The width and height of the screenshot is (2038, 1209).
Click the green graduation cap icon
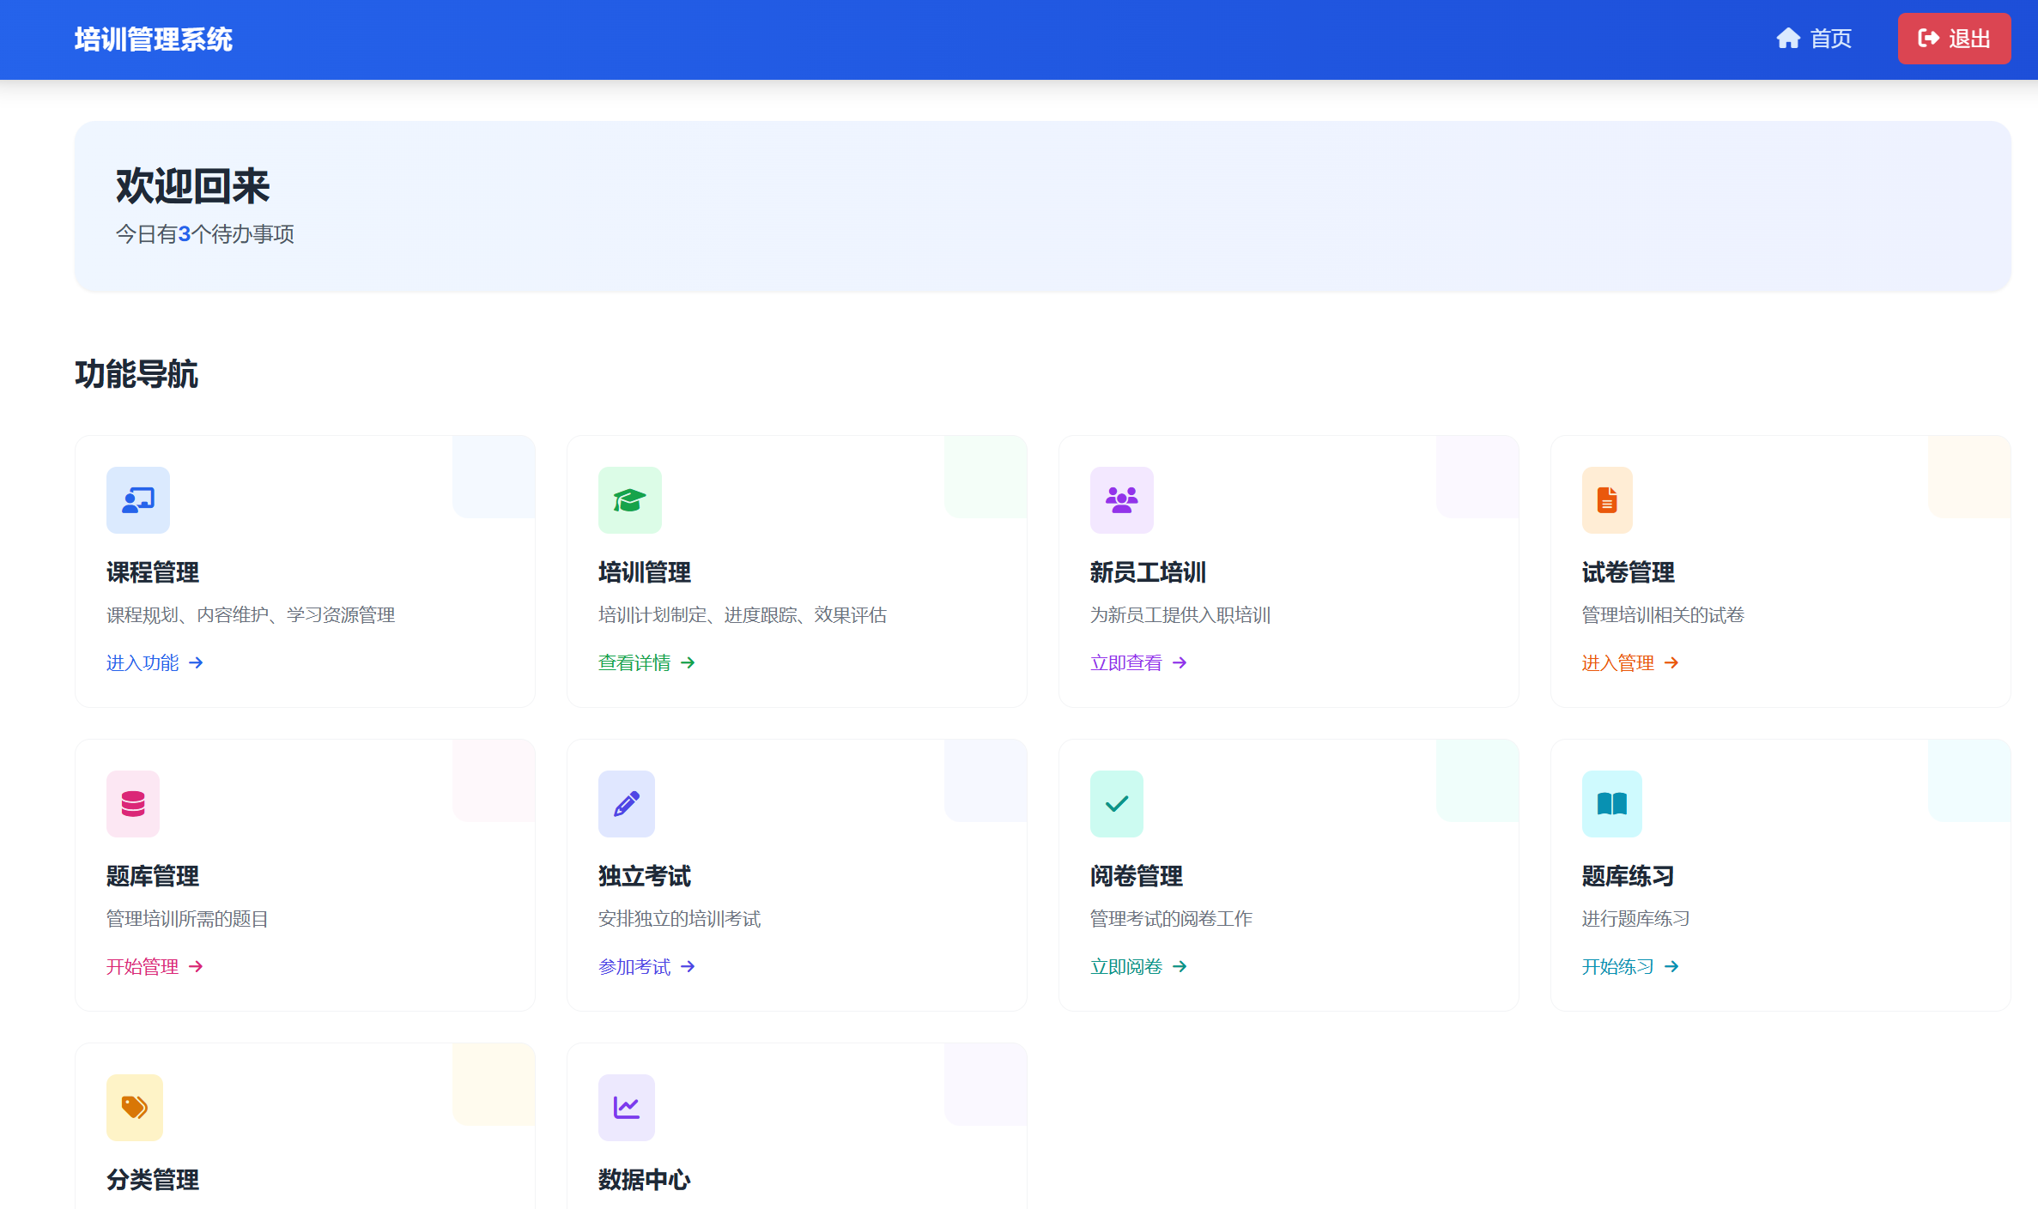(x=629, y=500)
